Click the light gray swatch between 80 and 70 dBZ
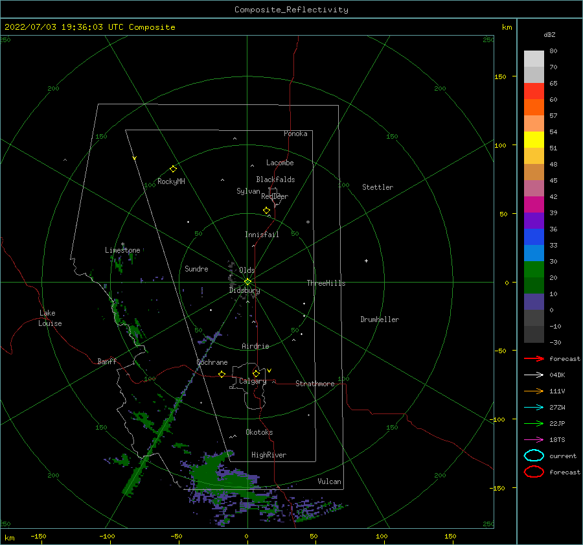This screenshot has width=583, height=545. 534,59
